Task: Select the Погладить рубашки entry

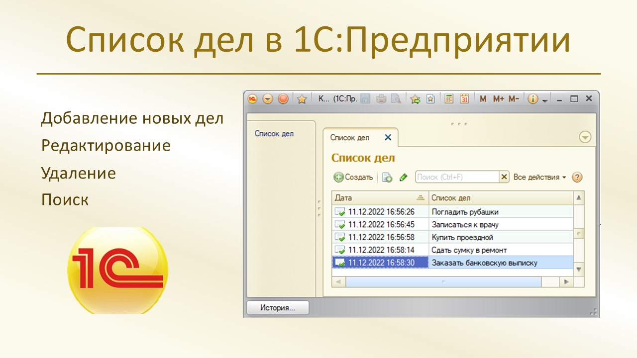Action: click(465, 212)
